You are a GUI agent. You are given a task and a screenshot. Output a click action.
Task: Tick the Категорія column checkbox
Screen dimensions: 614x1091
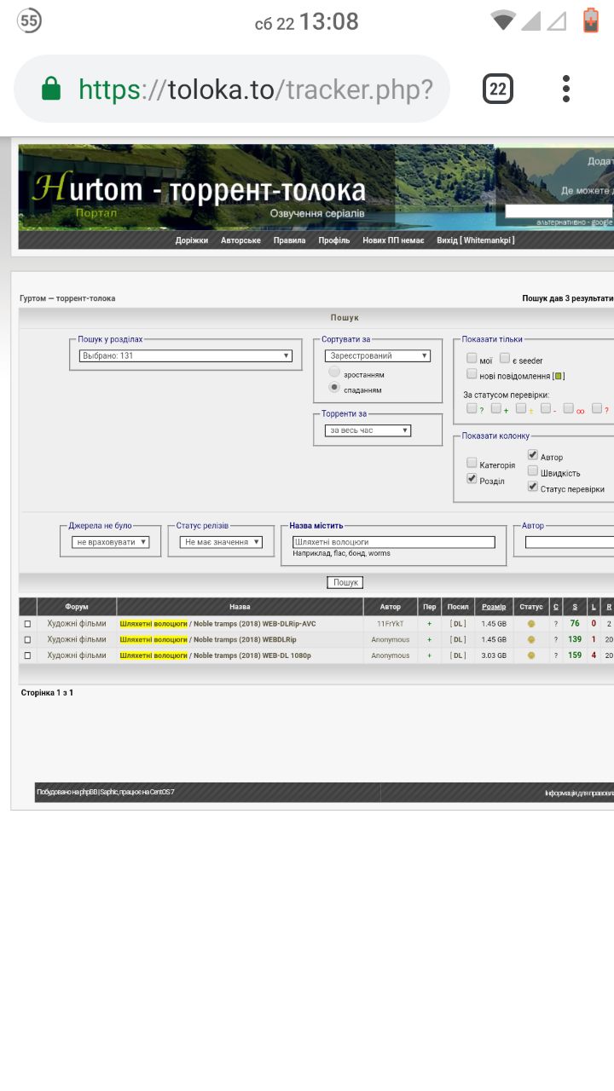[x=472, y=463]
